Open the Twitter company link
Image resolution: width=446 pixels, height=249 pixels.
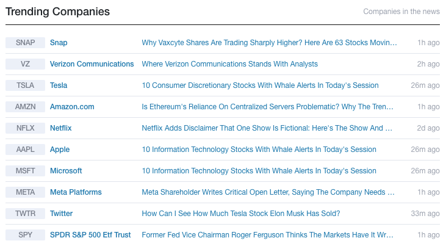[61, 214]
